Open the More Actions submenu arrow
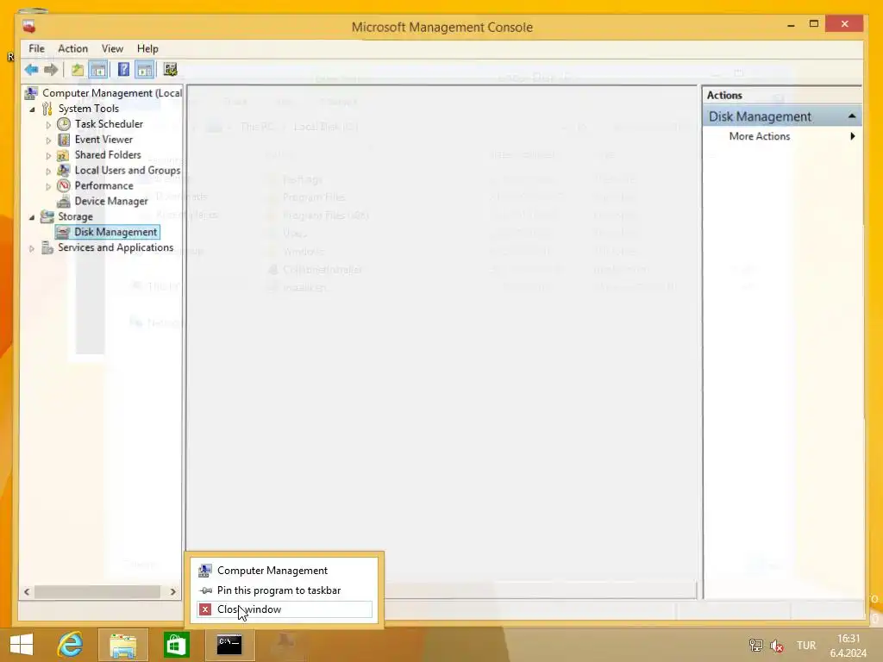Screen dimensions: 883x662 point(853,136)
